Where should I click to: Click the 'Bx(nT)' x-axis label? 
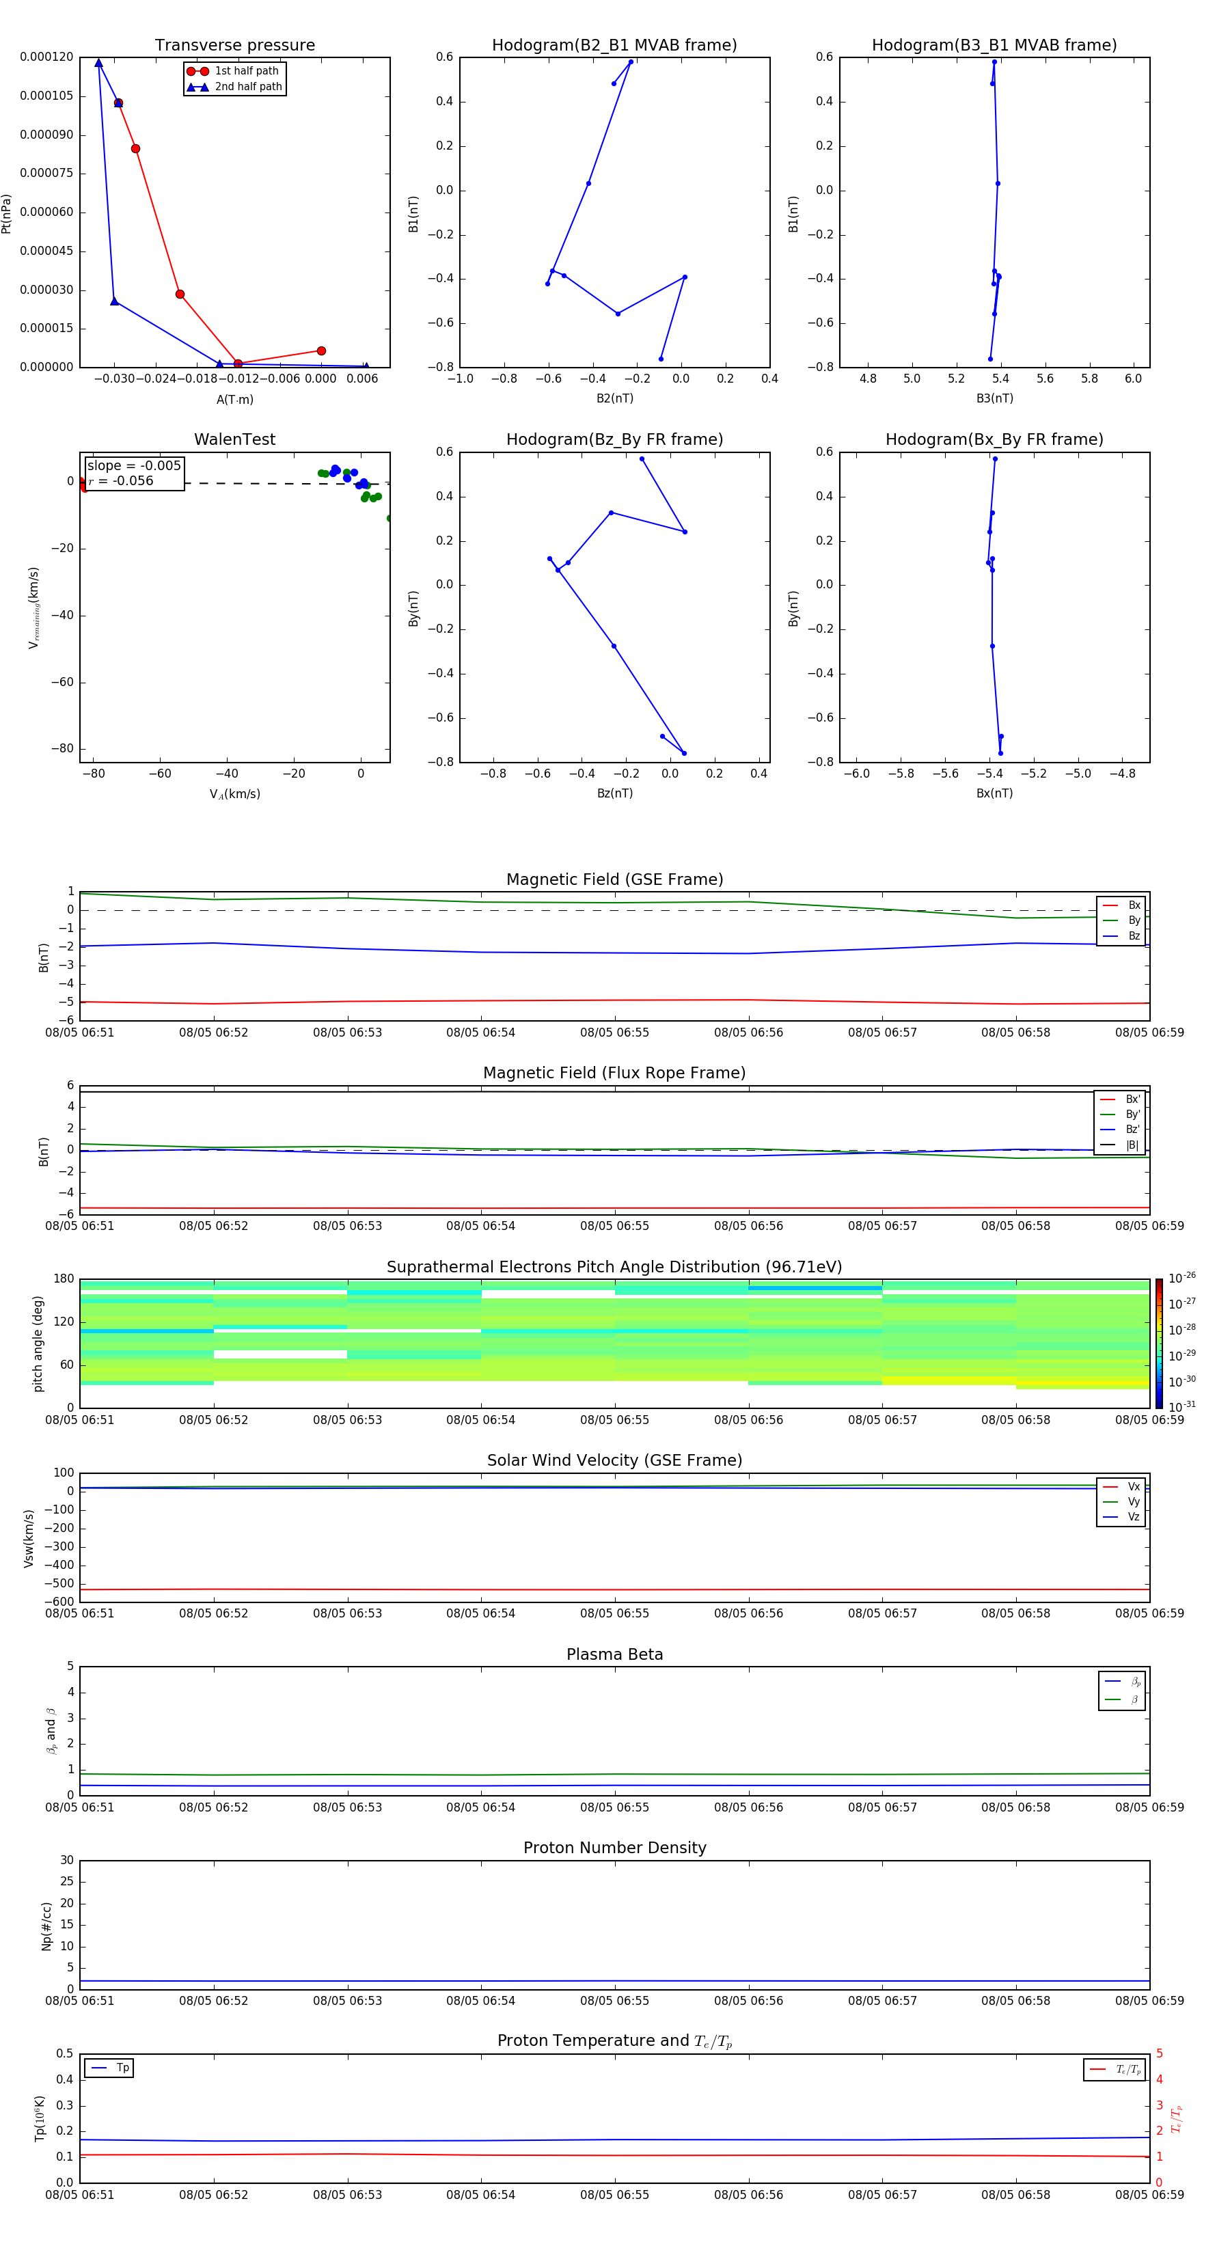(994, 793)
